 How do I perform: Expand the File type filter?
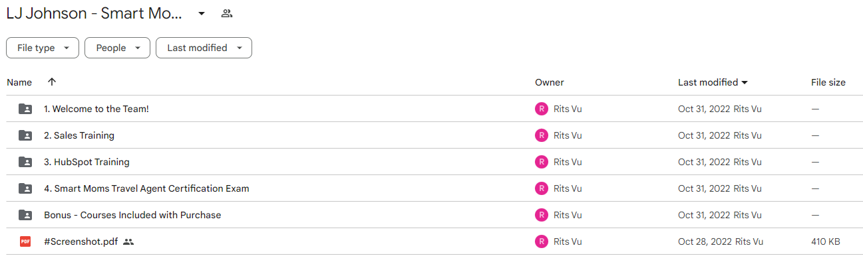(x=43, y=48)
